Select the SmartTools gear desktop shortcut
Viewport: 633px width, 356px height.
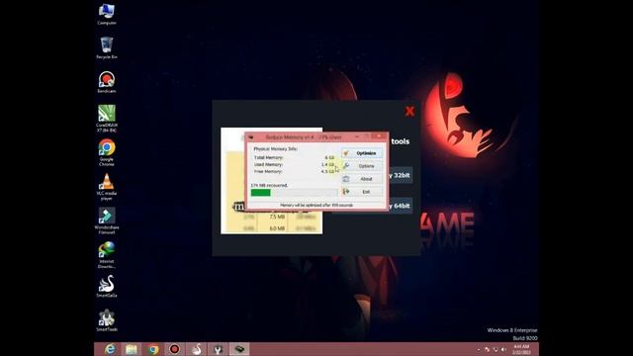tap(107, 320)
